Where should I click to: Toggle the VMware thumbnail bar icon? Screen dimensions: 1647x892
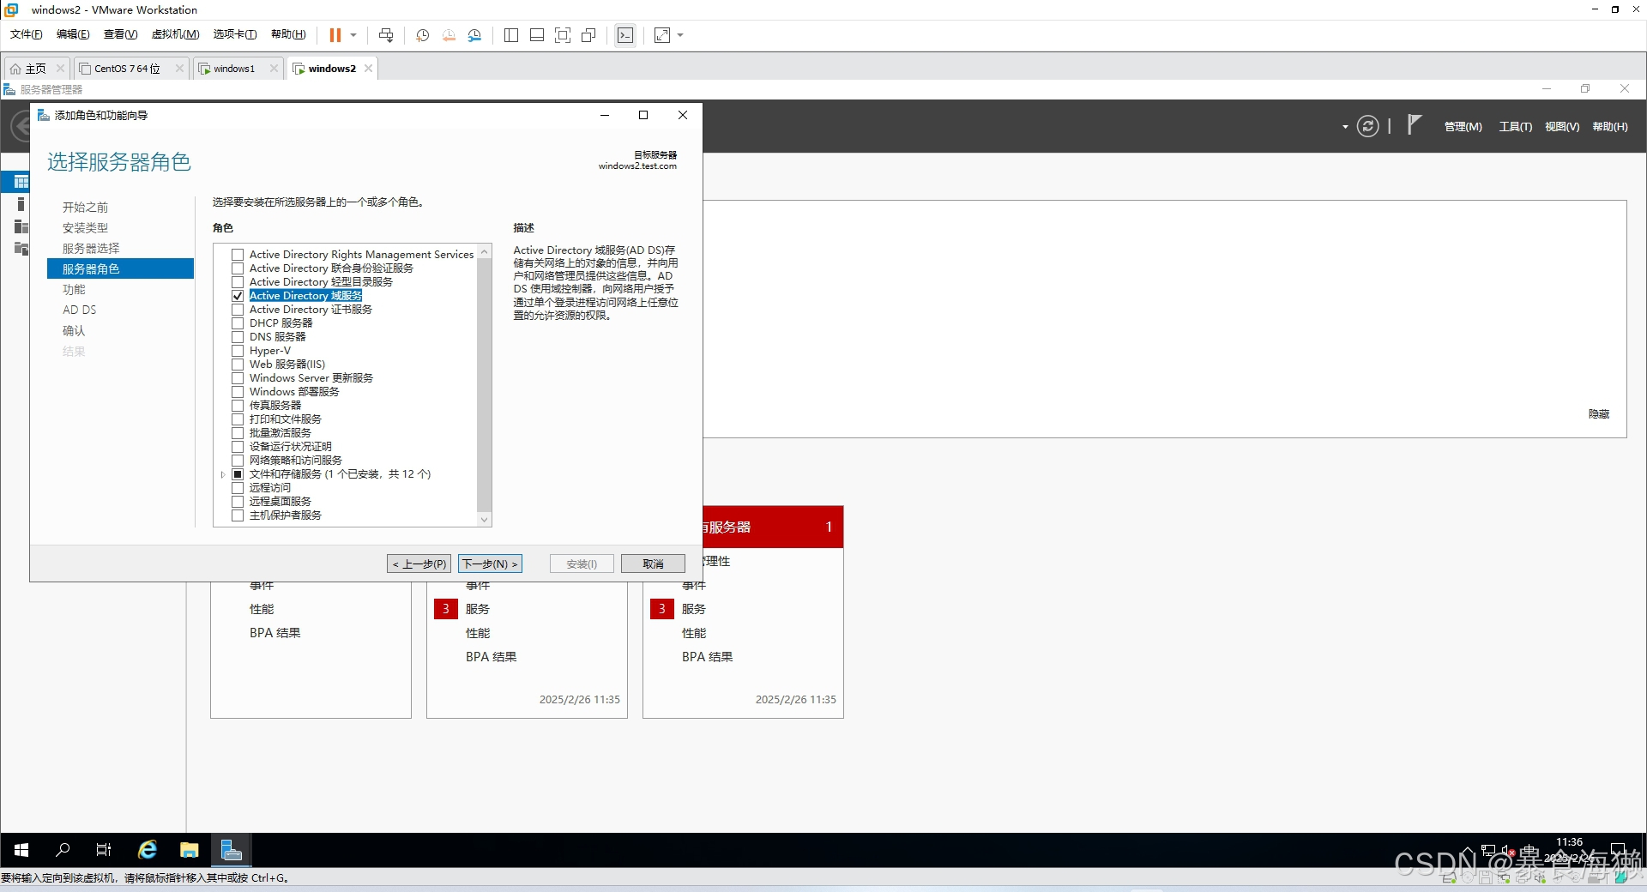(537, 35)
